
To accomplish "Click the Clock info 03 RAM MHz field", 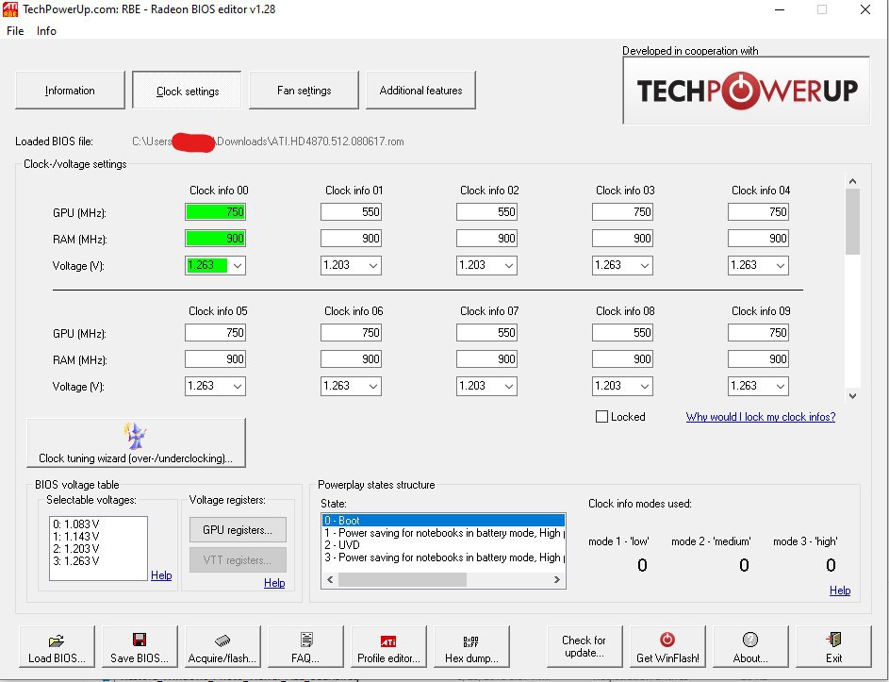I will (x=622, y=239).
